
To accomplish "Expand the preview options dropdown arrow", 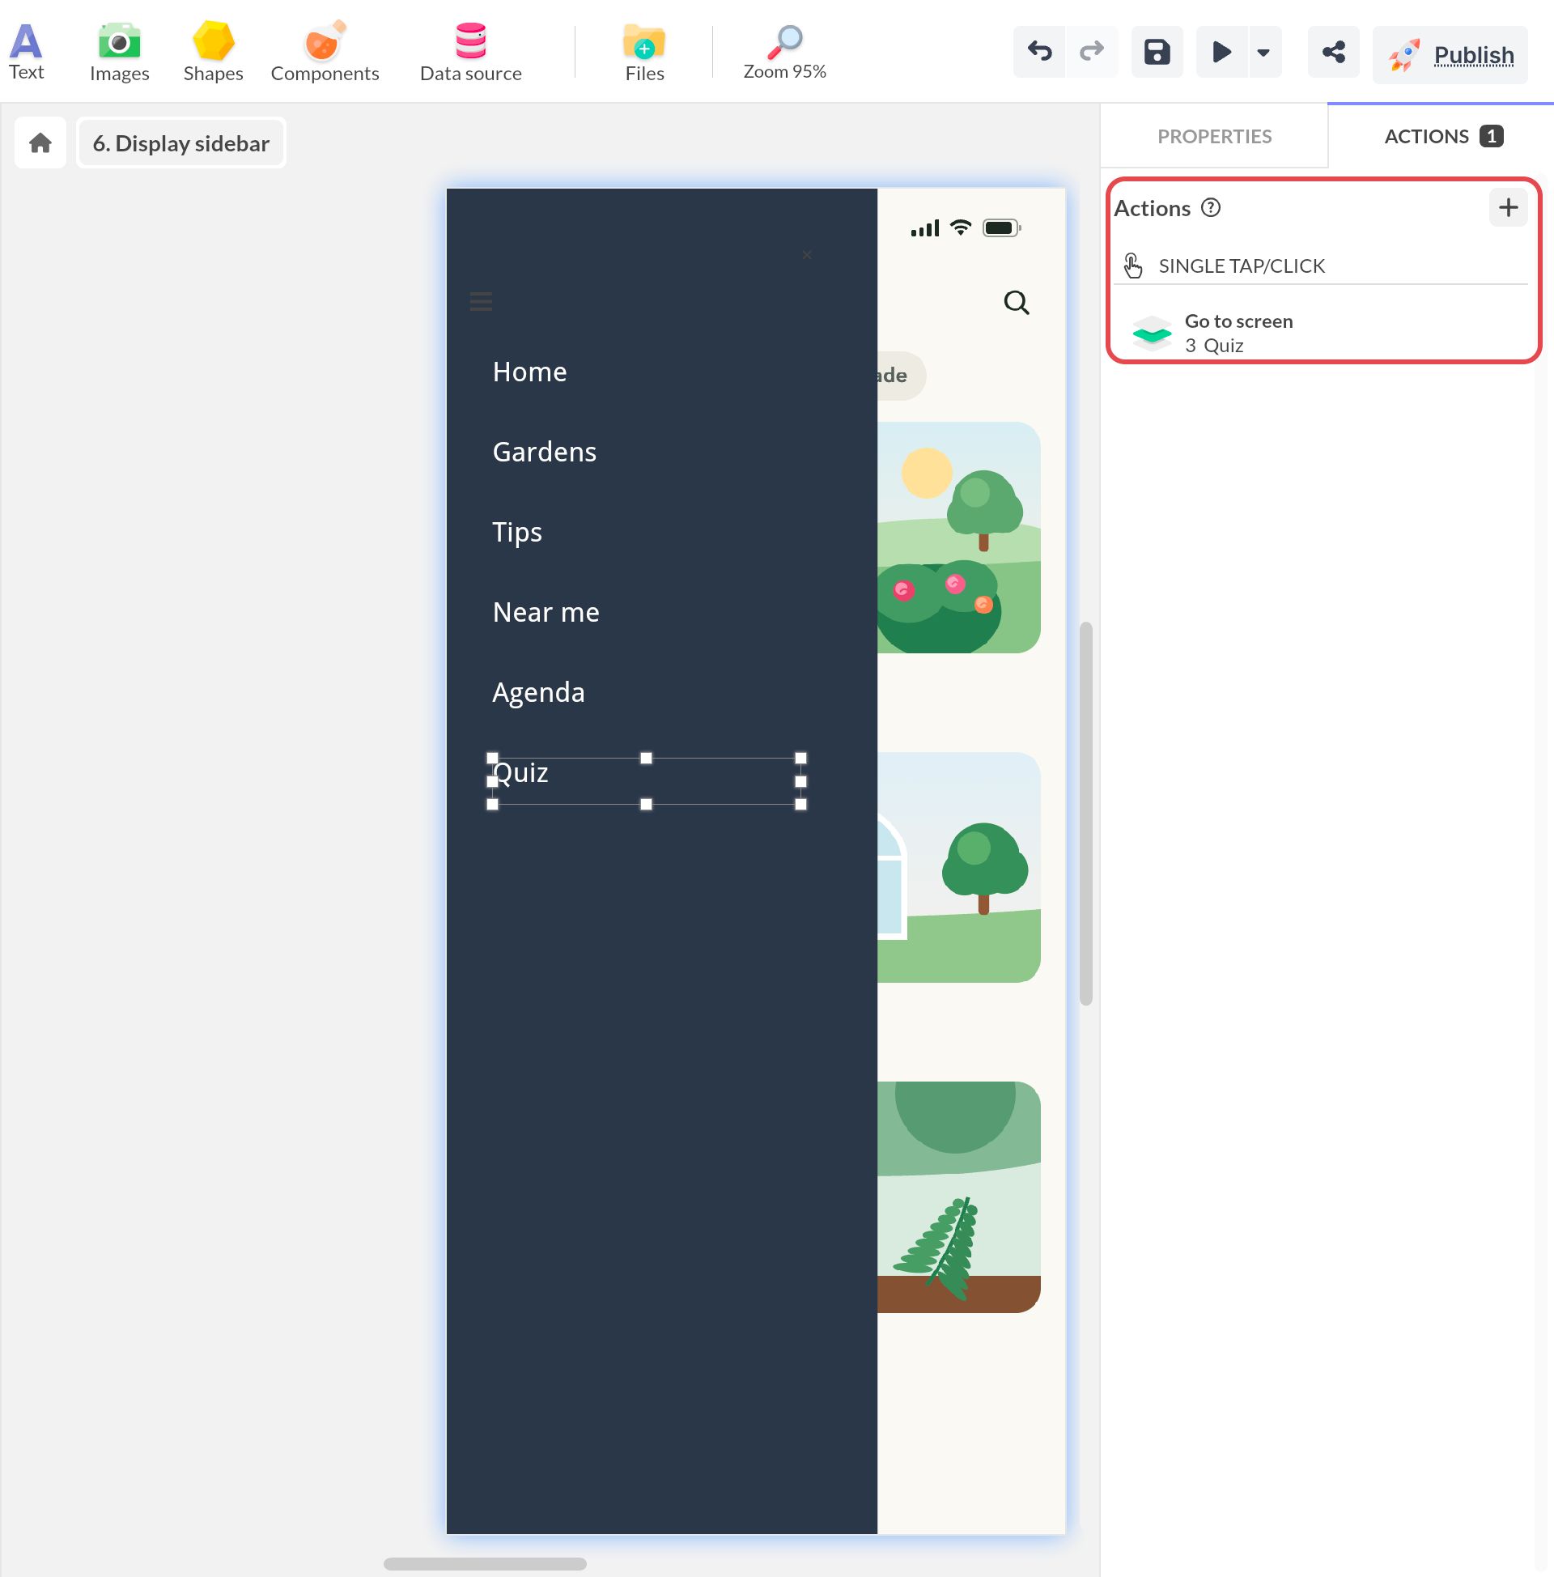I will pos(1263,53).
